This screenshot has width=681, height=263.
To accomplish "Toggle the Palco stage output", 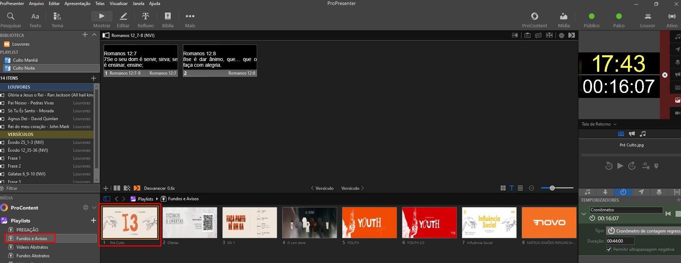I will [619, 20].
